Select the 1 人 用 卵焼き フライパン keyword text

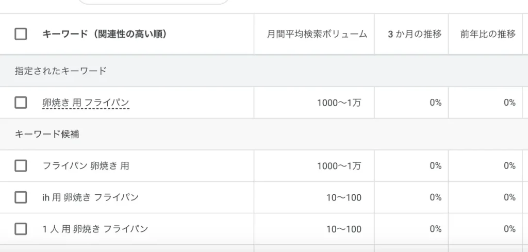tap(95, 229)
